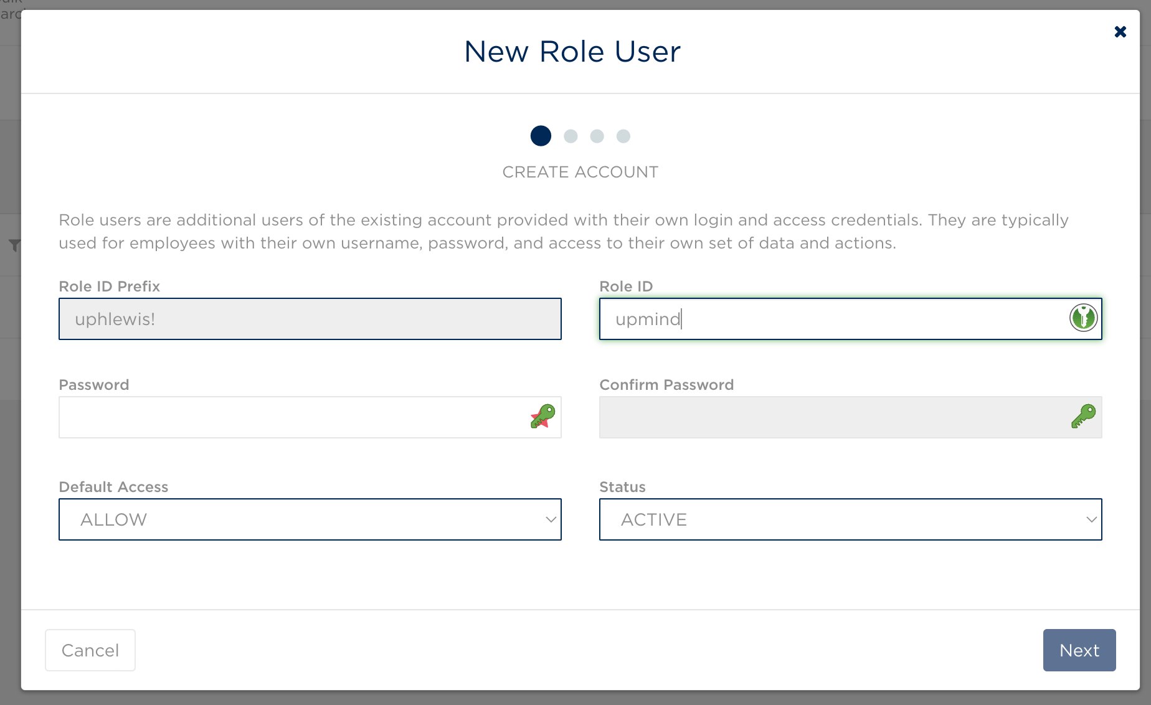Open the Default Access dropdown
Viewport: 1151px width, 705px height.
tap(310, 519)
